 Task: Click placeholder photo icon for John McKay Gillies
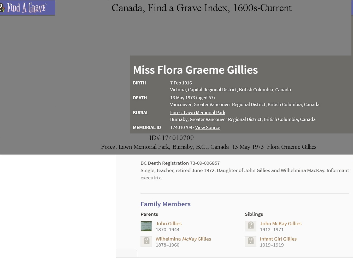pos(251,226)
